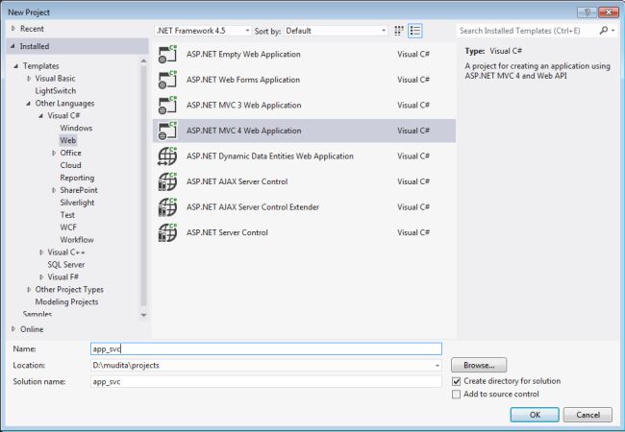Select the Workflow category
The width and height of the screenshot is (625, 432).
coord(77,239)
